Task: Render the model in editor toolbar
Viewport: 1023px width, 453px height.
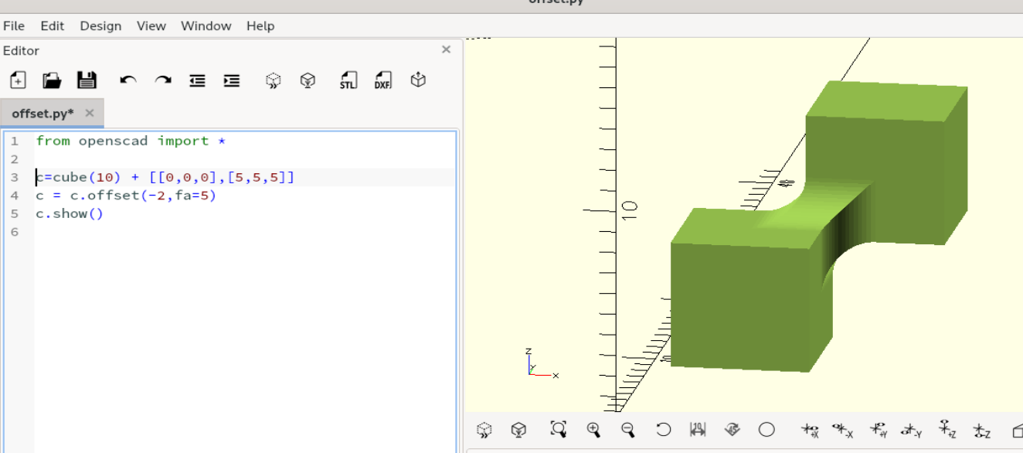Action: click(x=308, y=80)
